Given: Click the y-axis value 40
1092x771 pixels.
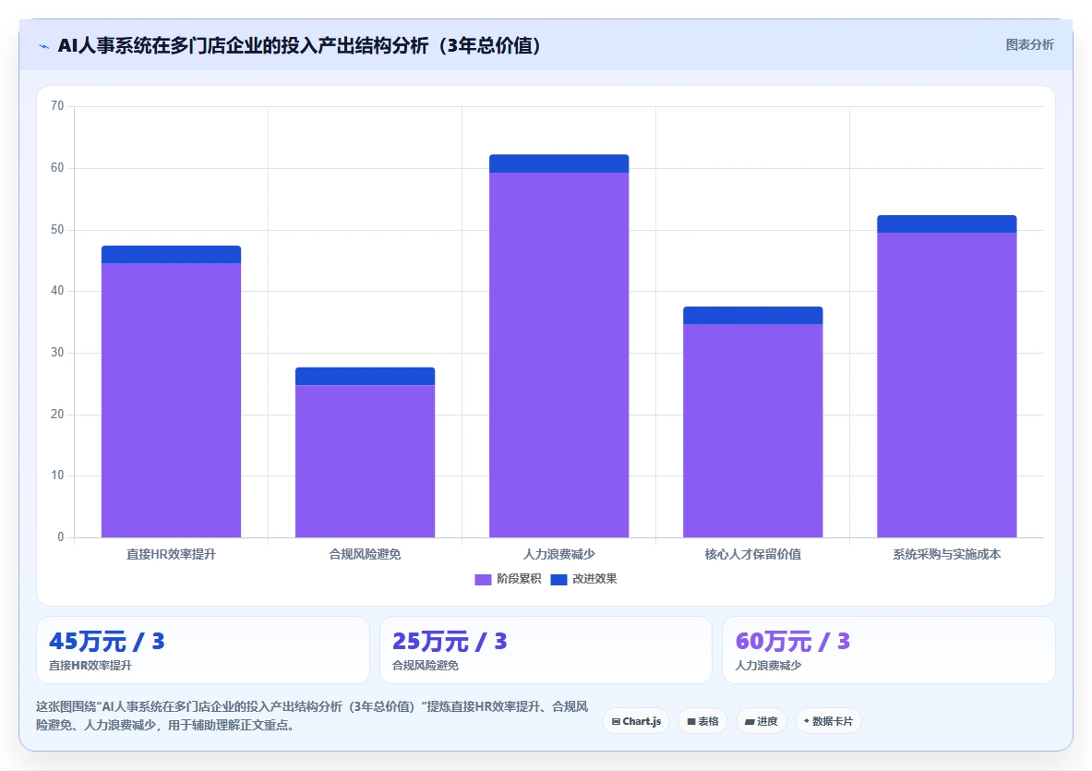Looking at the screenshot, I should coord(57,291).
